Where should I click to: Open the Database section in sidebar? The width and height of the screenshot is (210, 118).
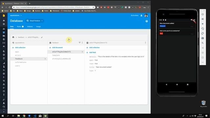tap(4, 32)
